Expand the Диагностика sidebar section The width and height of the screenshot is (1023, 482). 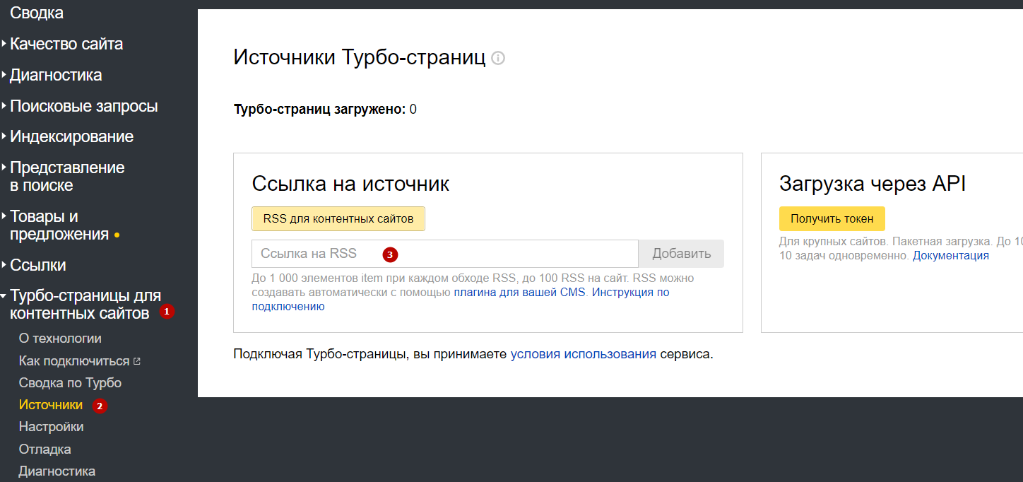(x=56, y=75)
